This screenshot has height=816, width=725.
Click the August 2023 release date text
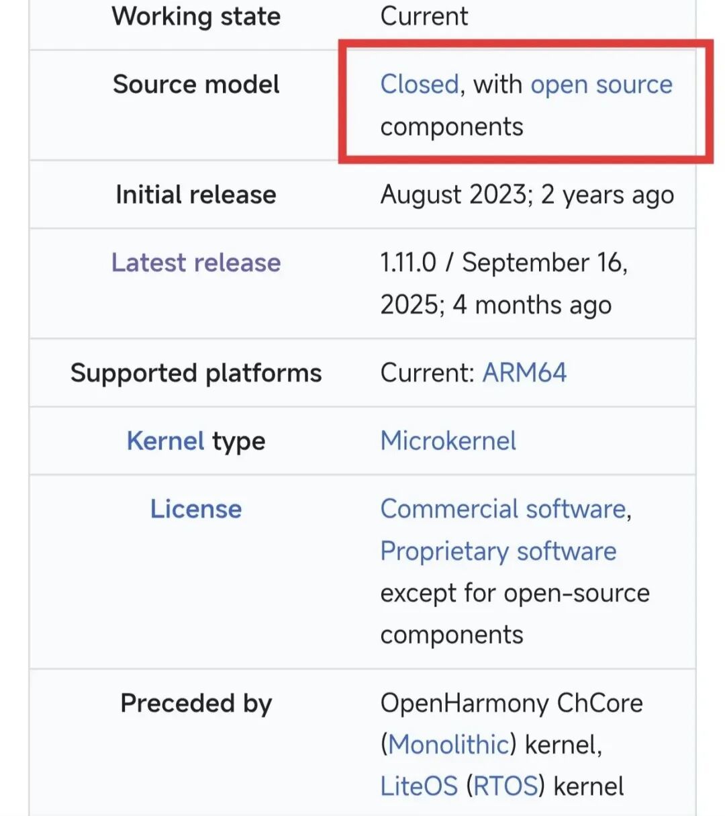pos(453,195)
